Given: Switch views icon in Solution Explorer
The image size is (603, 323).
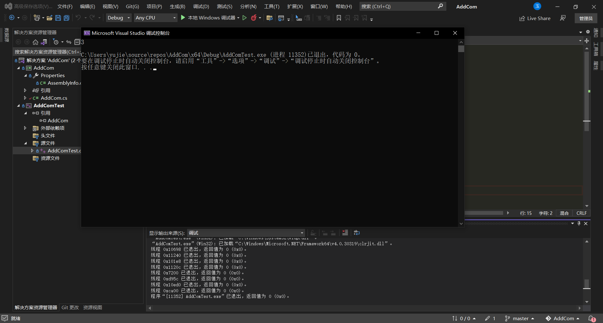Looking at the screenshot, I should 44,42.
